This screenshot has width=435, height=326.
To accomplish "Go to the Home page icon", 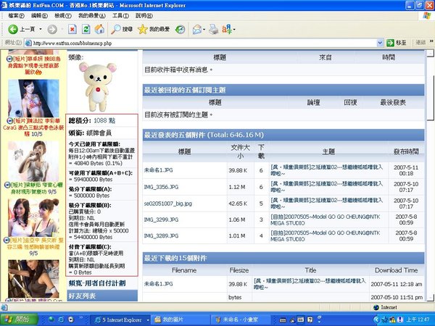I will point(99,29).
